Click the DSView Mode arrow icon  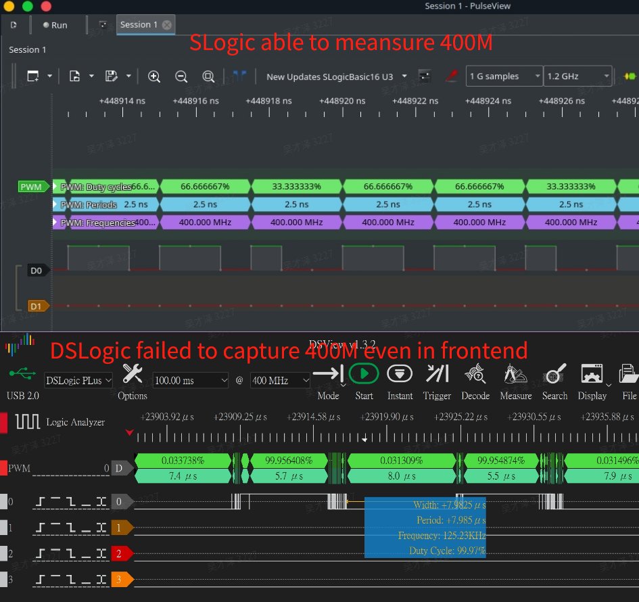click(x=328, y=373)
